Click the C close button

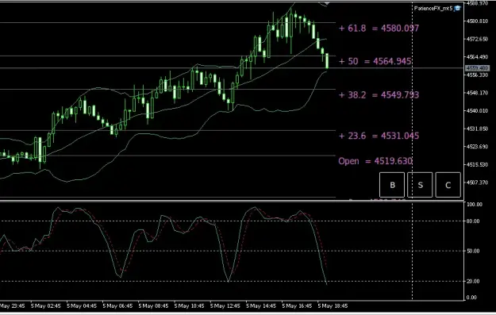click(x=448, y=185)
